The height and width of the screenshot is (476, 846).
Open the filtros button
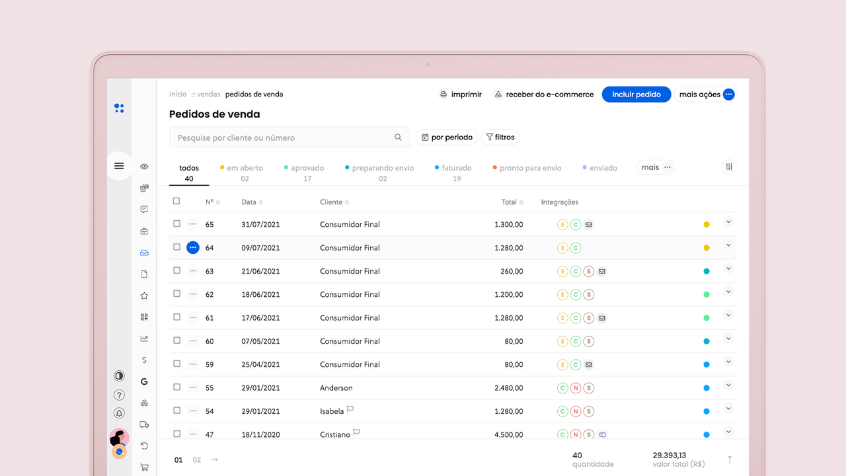pyautogui.click(x=500, y=138)
